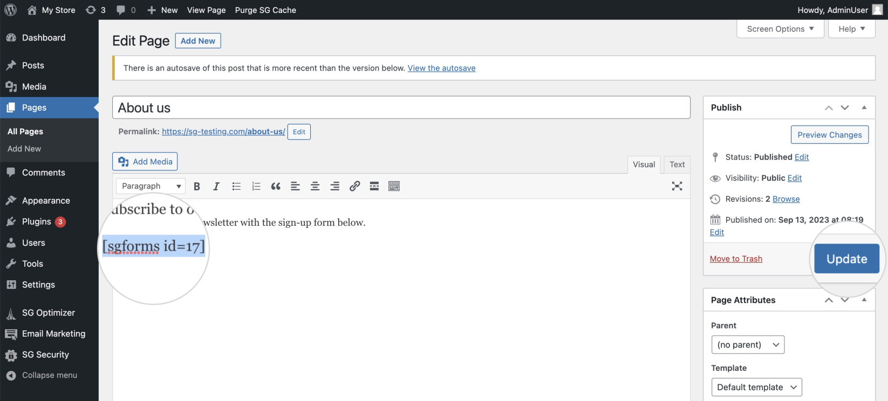Expand Screen Options panel
The width and height of the screenshot is (888, 401).
(x=780, y=29)
